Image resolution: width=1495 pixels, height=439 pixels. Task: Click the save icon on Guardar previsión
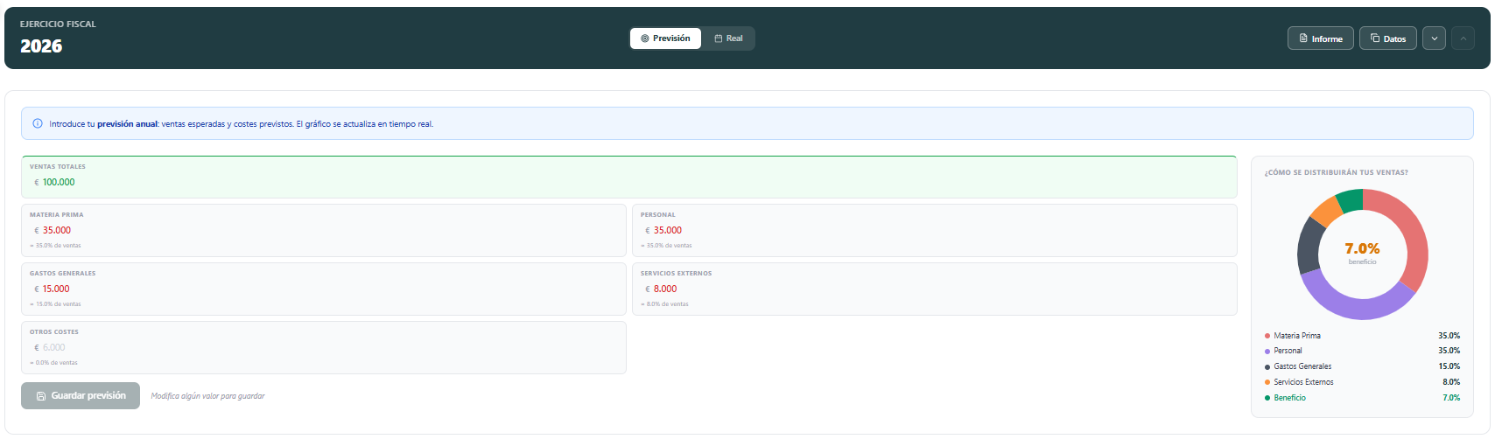coord(41,396)
